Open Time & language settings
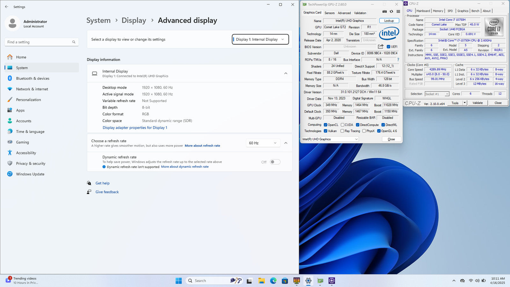 coord(42,131)
